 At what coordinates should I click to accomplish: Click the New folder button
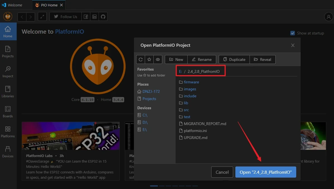[176, 59]
